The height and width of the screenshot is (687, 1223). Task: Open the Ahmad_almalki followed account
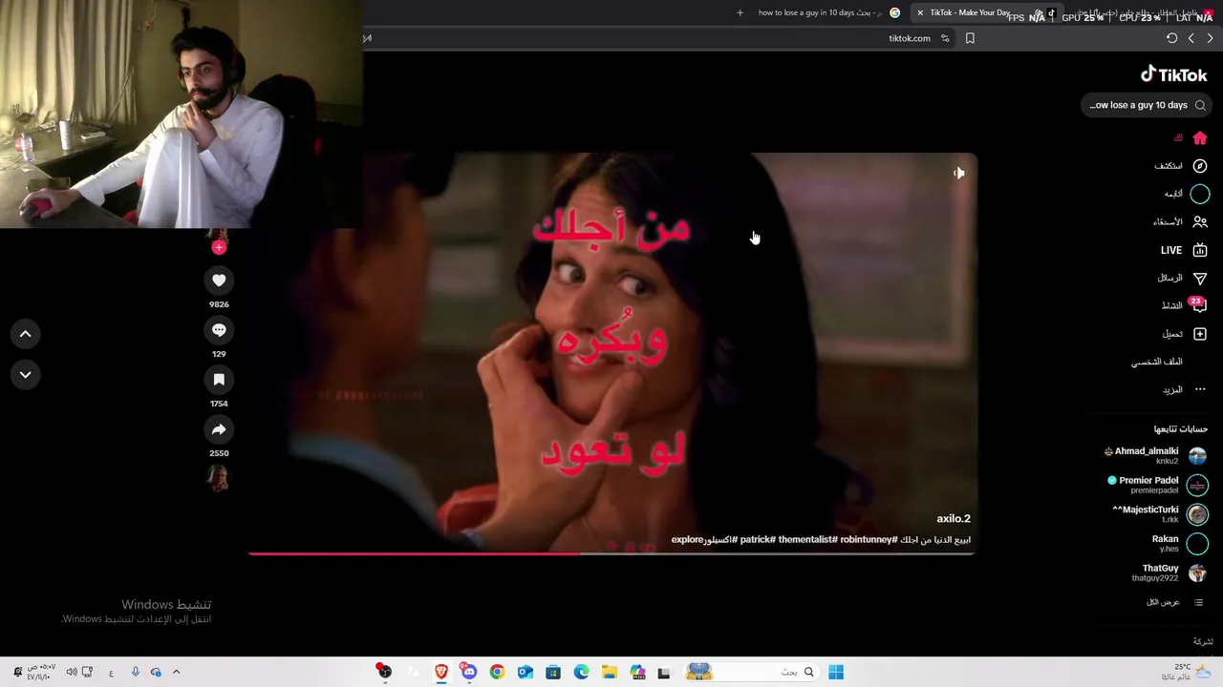coord(1155,456)
